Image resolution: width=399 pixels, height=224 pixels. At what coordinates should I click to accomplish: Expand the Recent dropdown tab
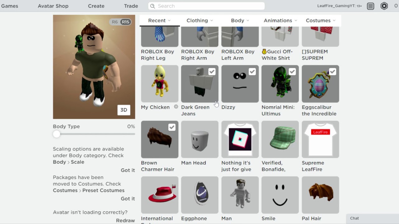coord(160,21)
